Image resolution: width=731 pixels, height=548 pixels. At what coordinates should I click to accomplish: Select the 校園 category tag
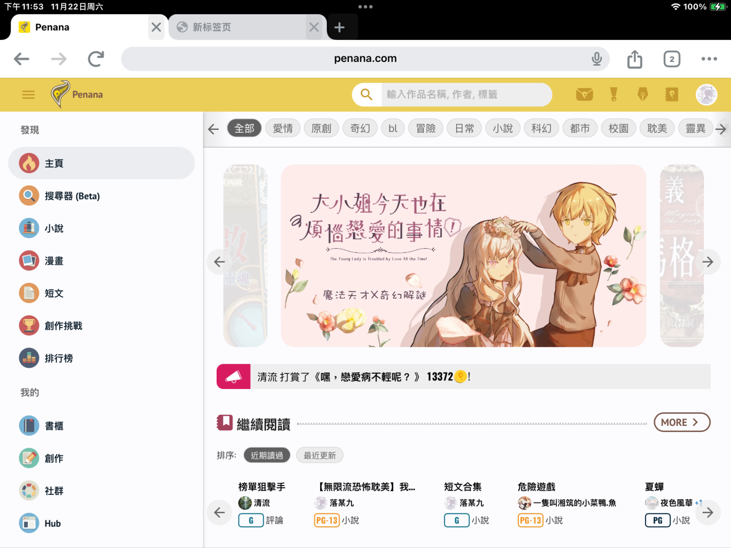tap(619, 128)
